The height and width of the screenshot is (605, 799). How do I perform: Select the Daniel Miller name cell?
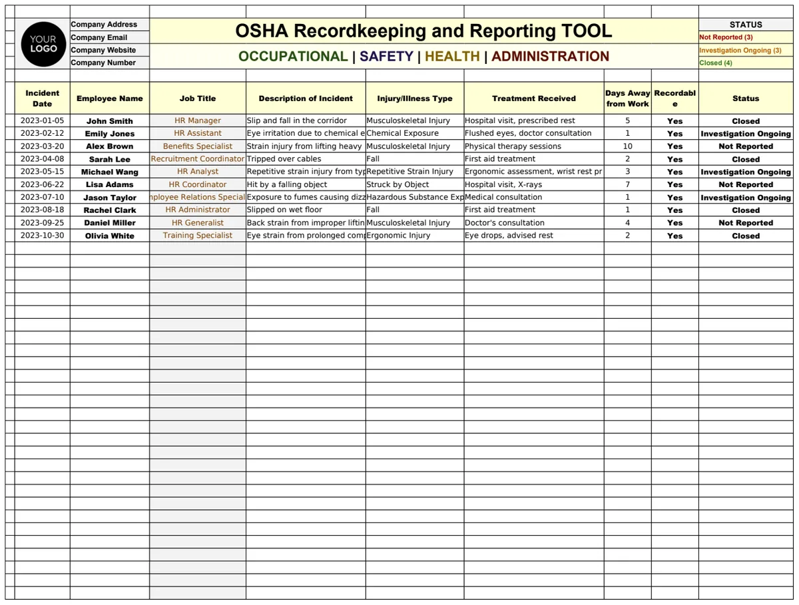[110, 223]
